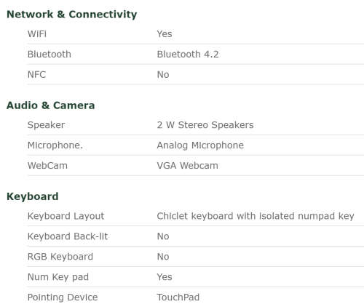Click the No value for RGB Keyboard

click(x=163, y=257)
